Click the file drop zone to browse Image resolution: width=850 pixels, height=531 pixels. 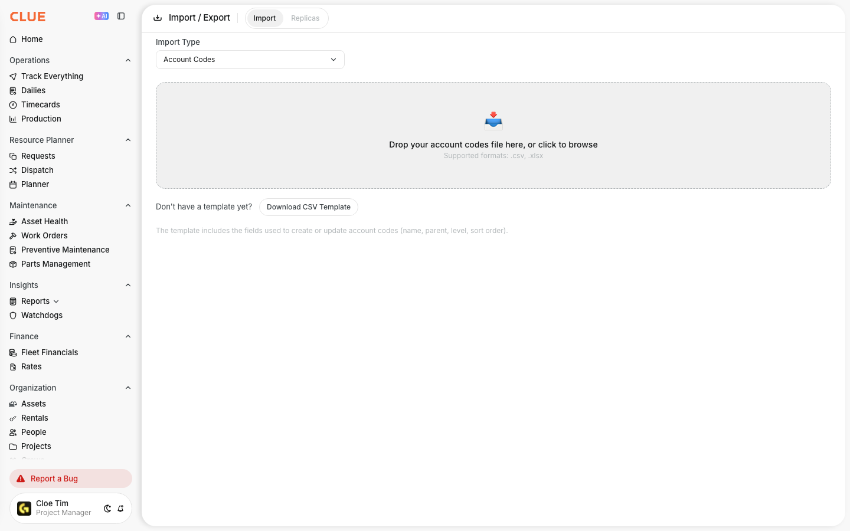click(x=493, y=136)
